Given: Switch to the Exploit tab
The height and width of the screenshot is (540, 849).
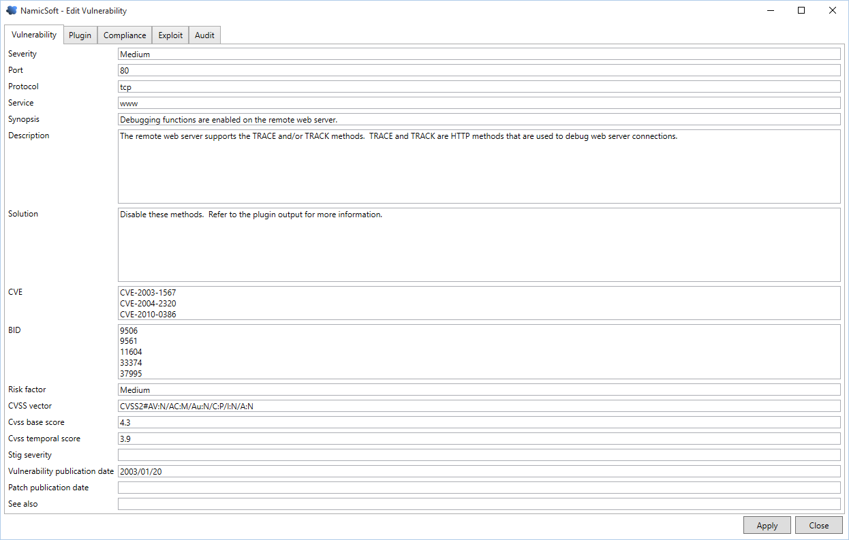Looking at the screenshot, I should click(x=170, y=35).
